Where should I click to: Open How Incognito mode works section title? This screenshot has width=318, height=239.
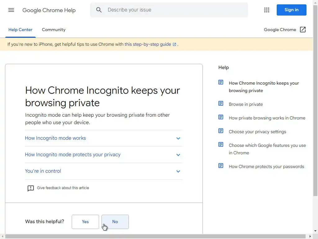pyautogui.click(x=55, y=138)
